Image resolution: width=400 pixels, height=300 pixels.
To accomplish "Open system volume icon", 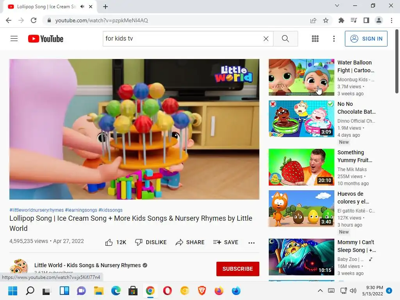I will 353,291.
